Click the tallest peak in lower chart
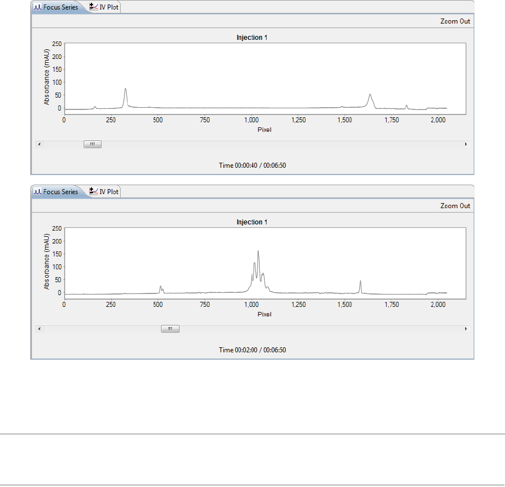The width and height of the screenshot is (505, 487). (258, 252)
